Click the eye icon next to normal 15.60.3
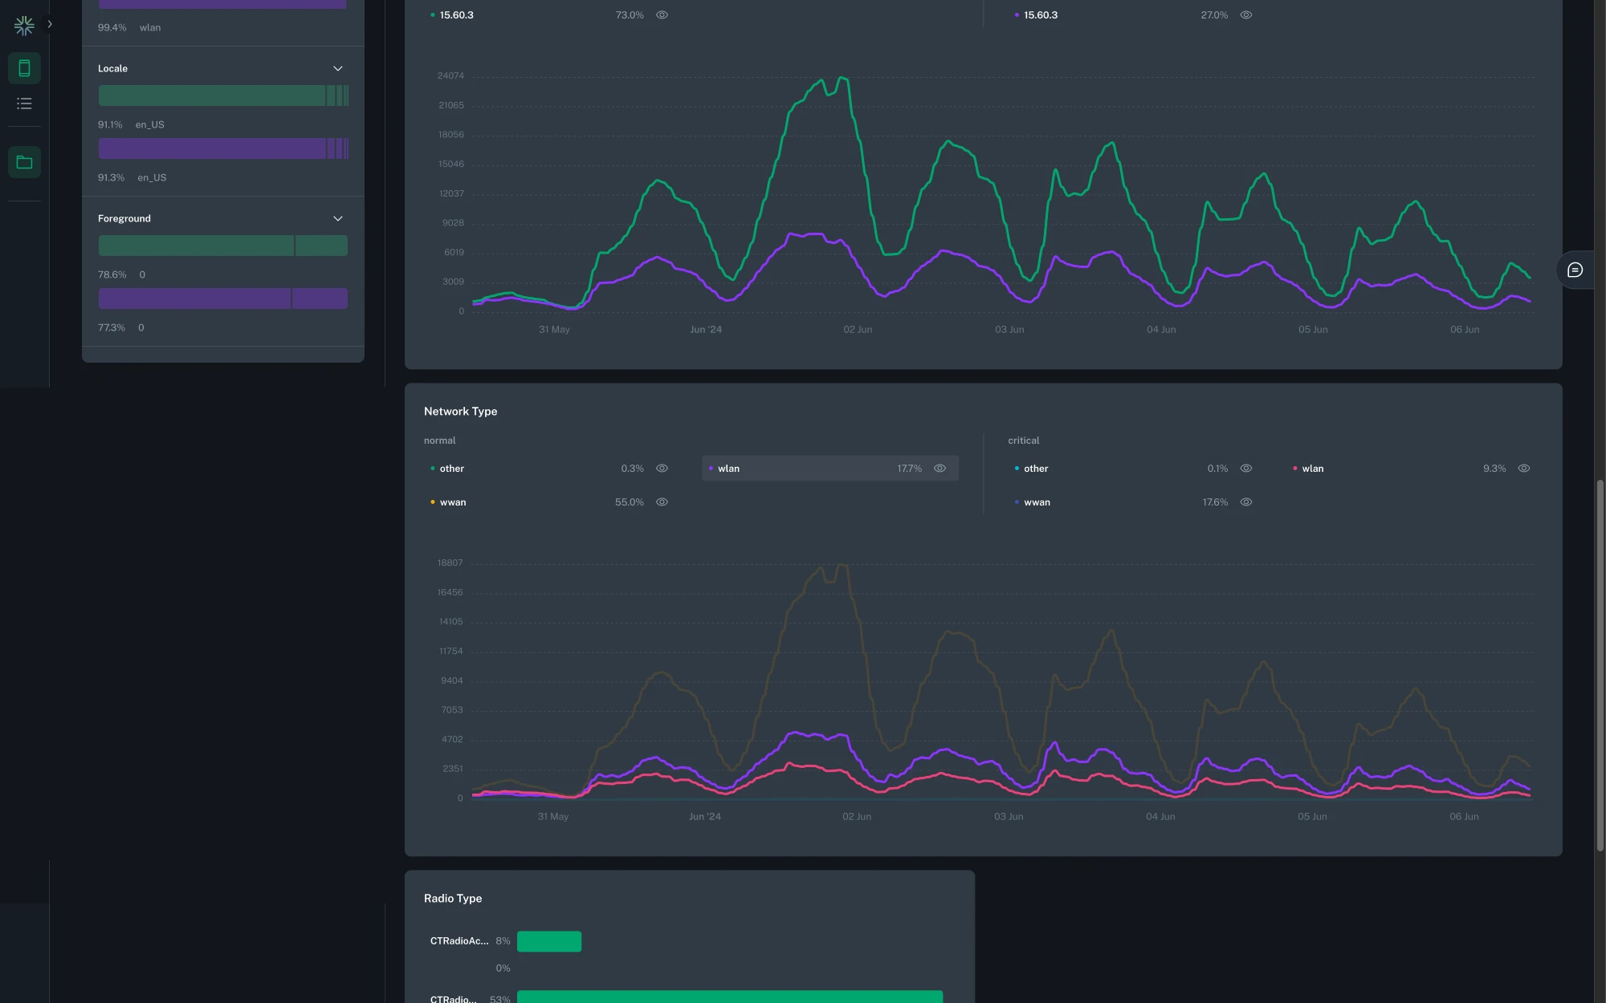This screenshot has height=1003, width=1606. point(661,14)
